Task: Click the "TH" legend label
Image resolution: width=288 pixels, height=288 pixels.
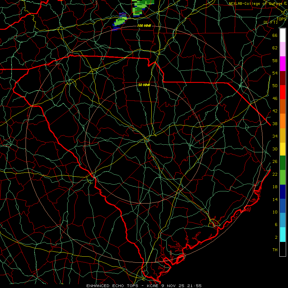Action: 275,250
